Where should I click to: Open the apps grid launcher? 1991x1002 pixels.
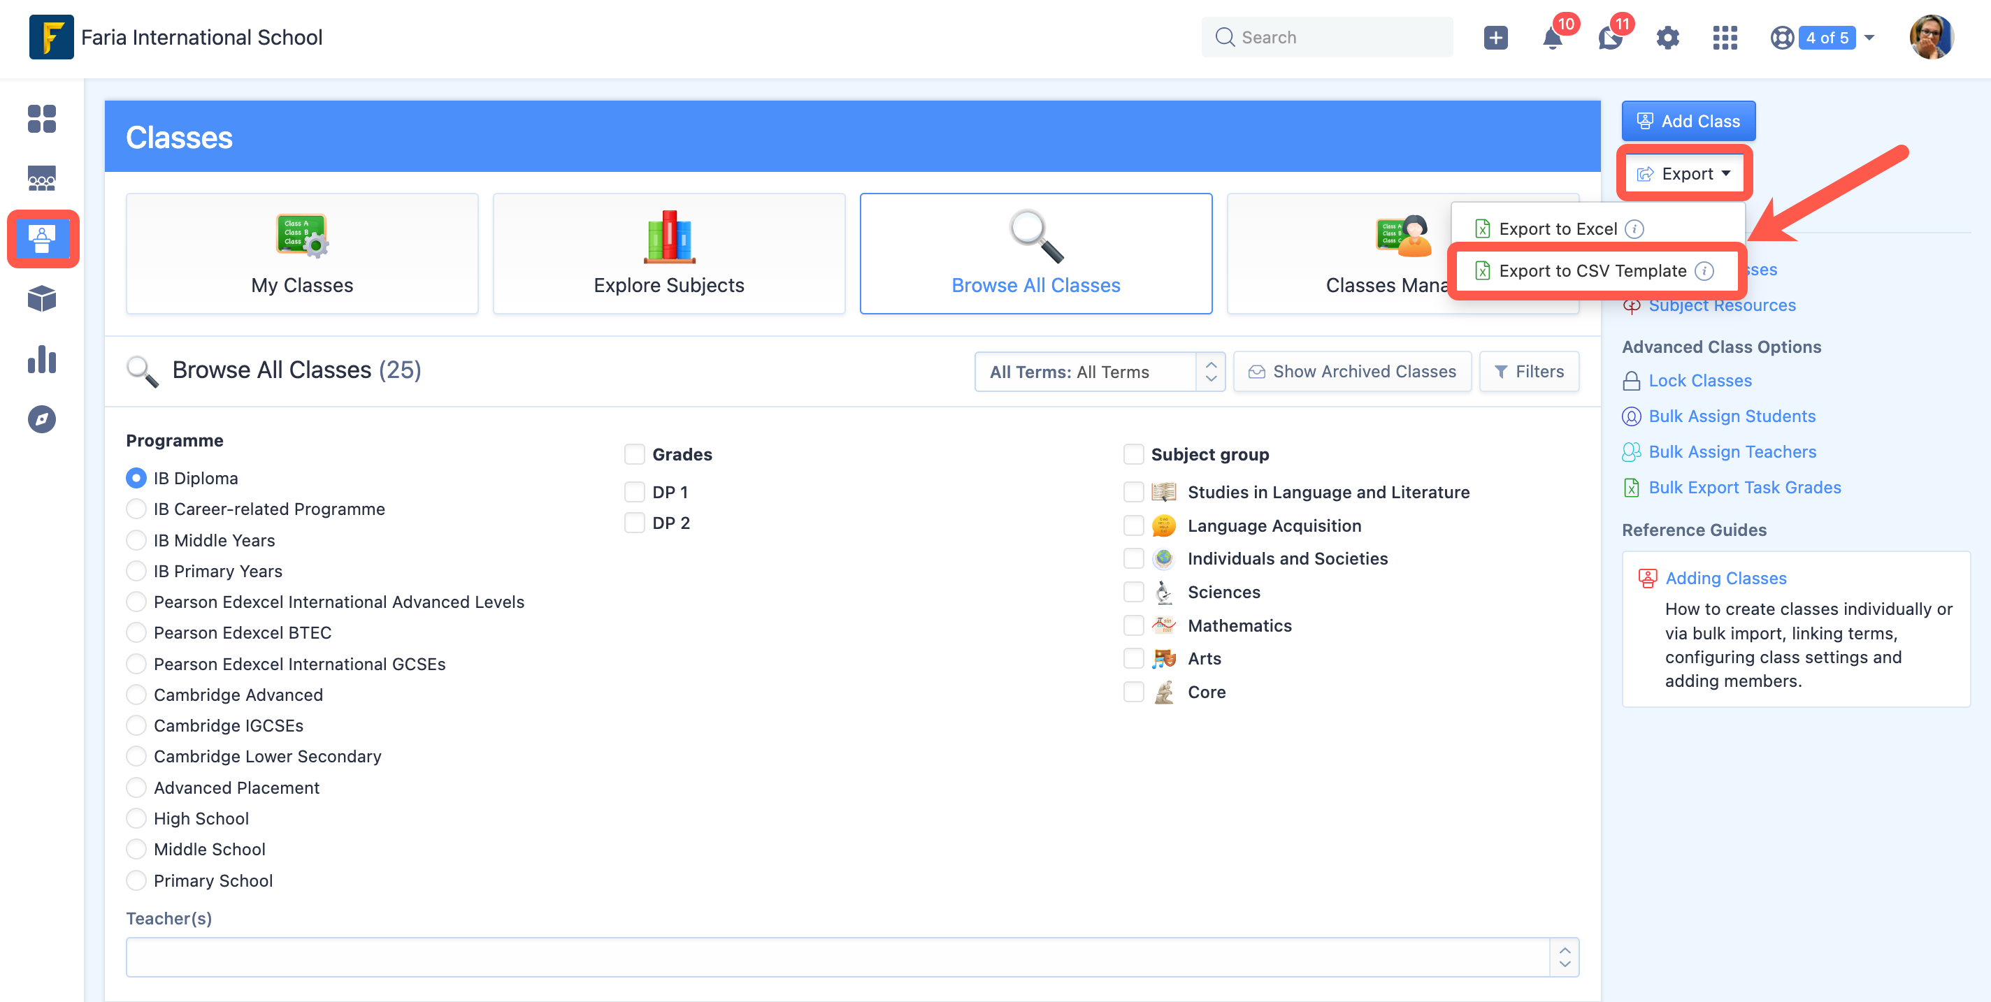[x=1725, y=37]
